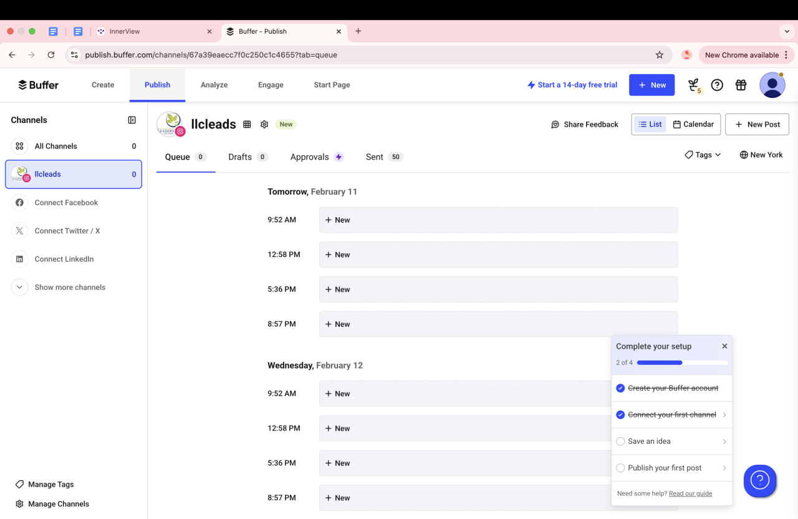Open the first pinned Google Docs tab
Screen dimensions: 798x519
[53, 31]
